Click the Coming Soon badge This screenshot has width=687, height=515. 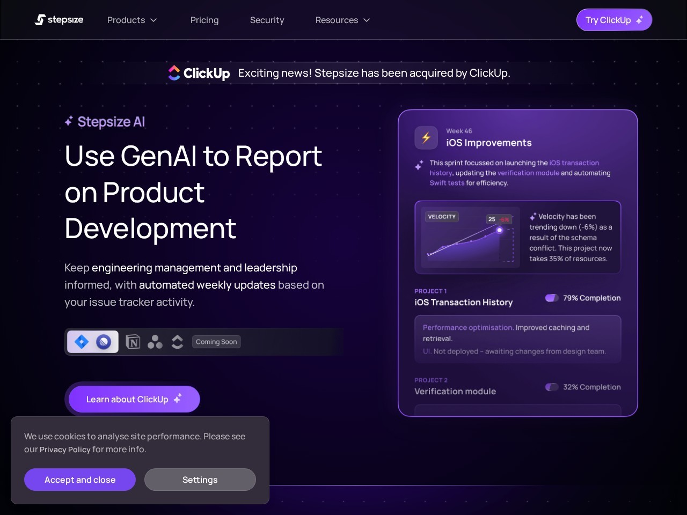pos(216,342)
